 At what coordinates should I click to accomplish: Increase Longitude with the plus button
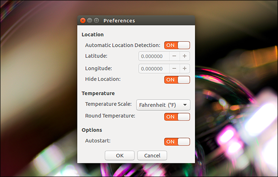pos(185,69)
